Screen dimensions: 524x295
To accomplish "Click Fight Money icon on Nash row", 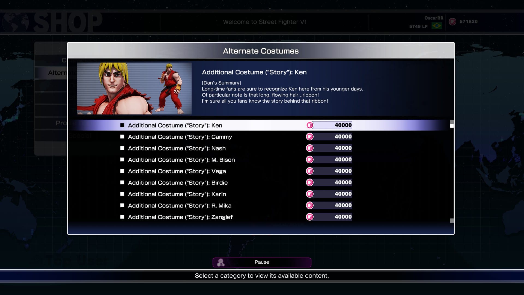I will (x=310, y=148).
